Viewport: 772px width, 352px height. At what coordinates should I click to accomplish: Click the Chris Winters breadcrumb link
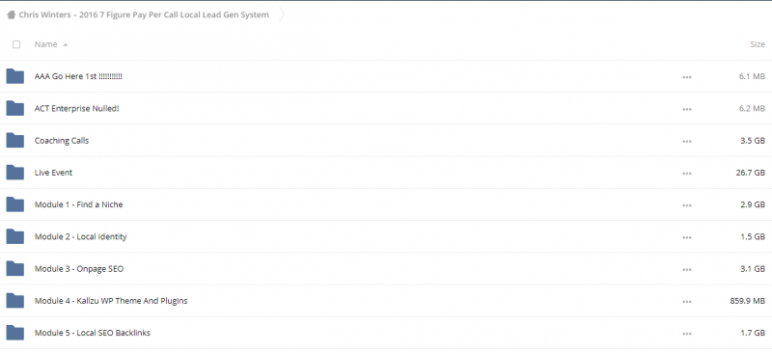(x=144, y=14)
